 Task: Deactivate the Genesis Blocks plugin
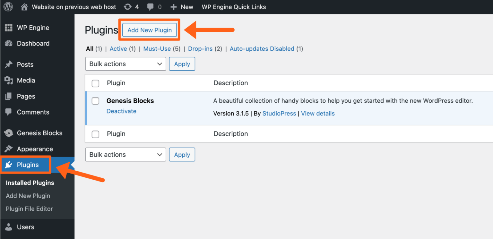pyautogui.click(x=121, y=111)
